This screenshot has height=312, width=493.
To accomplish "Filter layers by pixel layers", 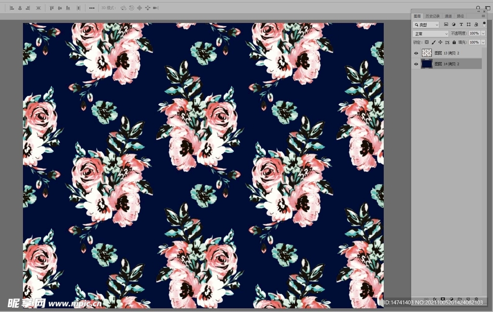I will (446, 25).
